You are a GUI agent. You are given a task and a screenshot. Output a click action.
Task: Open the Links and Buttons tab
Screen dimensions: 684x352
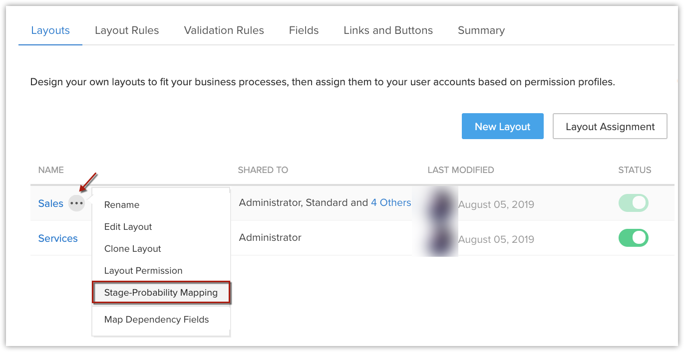coord(388,30)
